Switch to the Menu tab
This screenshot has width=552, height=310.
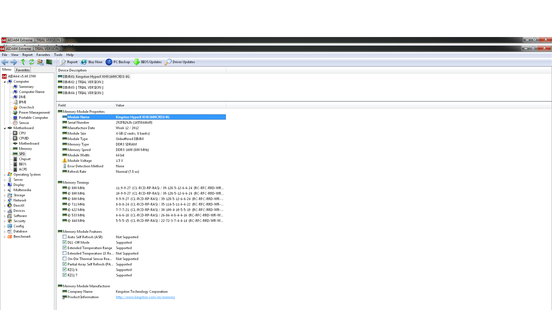(x=7, y=69)
